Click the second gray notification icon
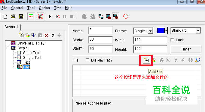Viewport: 205px width, 112px height. pyautogui.click(x=93, y=16)
